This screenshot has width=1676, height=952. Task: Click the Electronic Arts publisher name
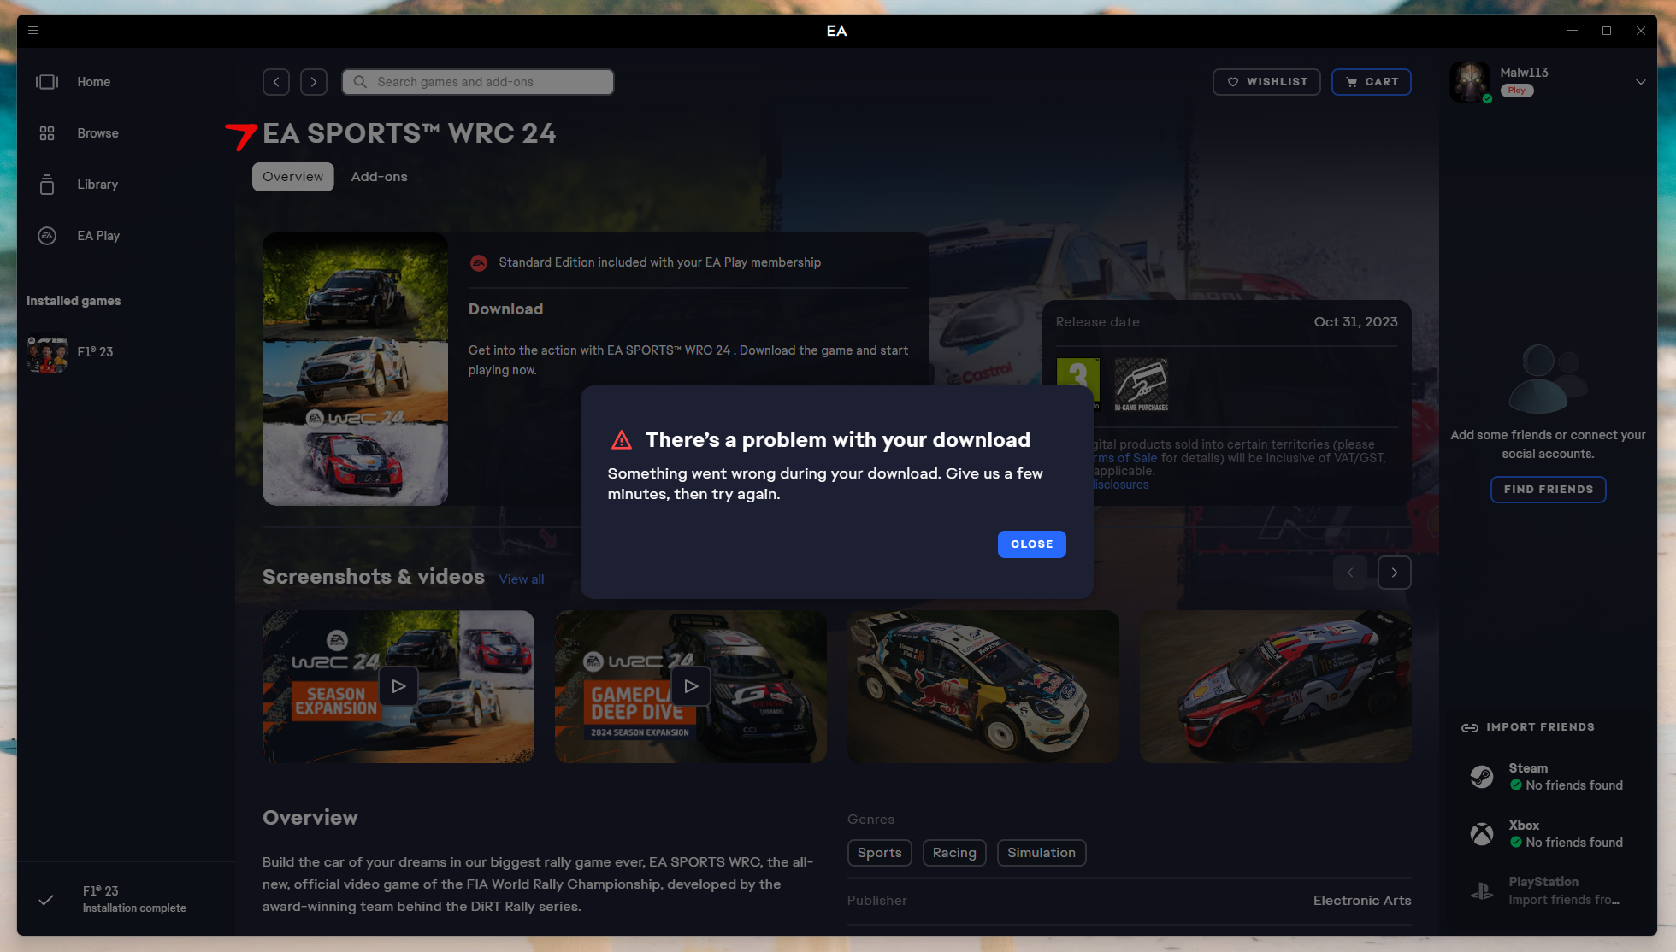pyautogui.click(x=1362, y=901)
